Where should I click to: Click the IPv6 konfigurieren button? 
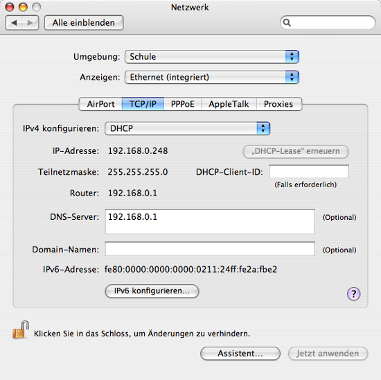[152, 291]
